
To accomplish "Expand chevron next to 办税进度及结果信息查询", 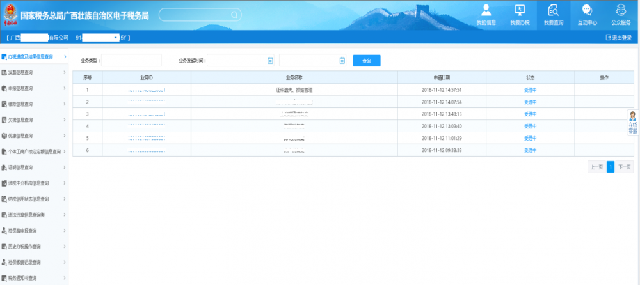I will (x=65, y=57).
